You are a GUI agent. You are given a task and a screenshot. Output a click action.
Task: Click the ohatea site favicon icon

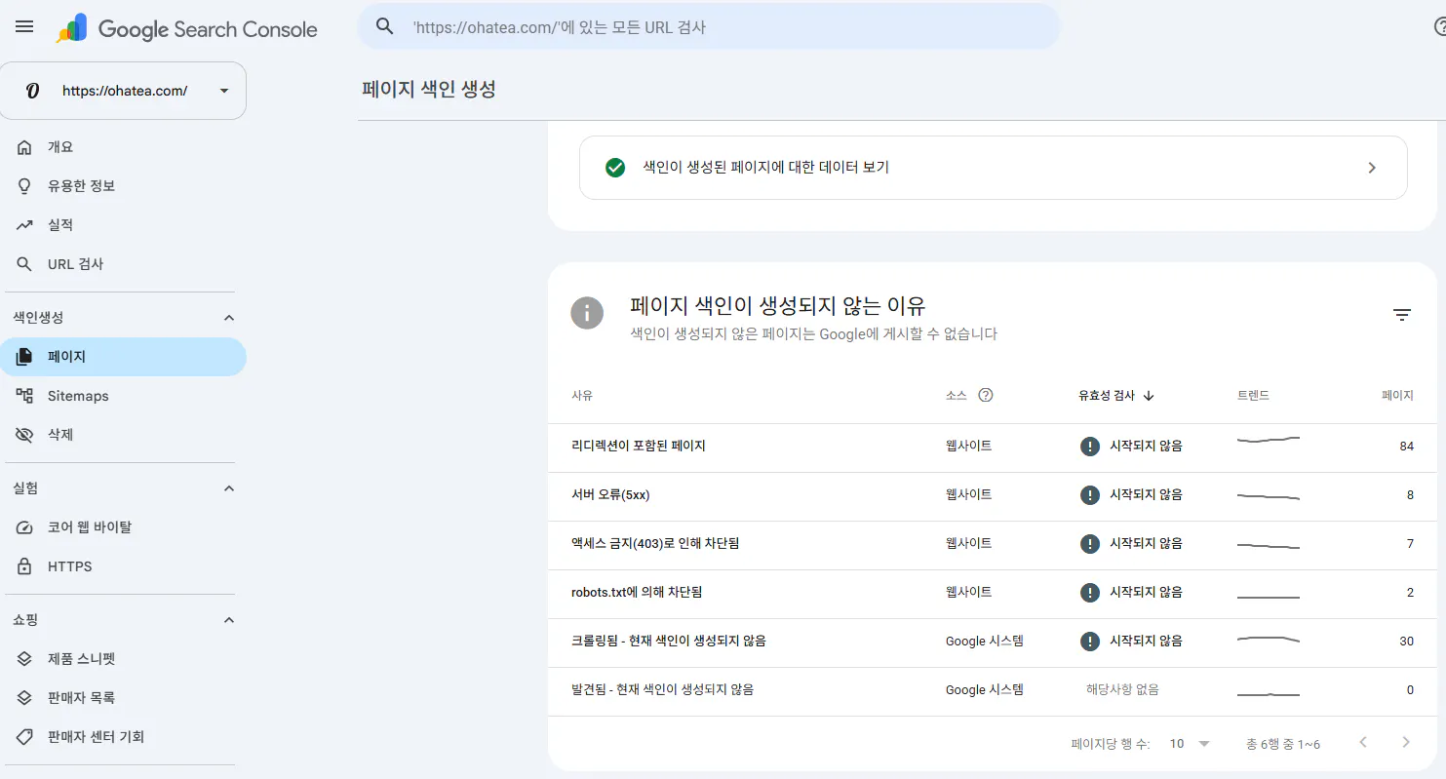point(32,91)
